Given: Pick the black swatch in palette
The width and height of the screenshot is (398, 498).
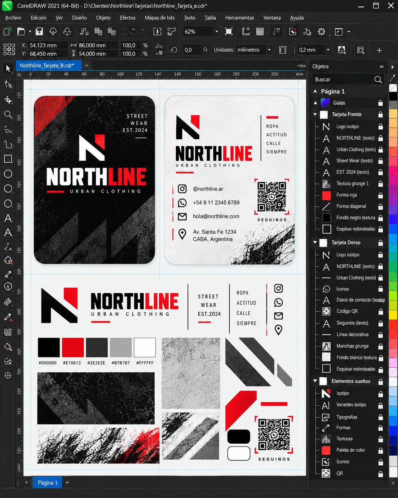Looking at the screenshot, I should tap(393, 96).
